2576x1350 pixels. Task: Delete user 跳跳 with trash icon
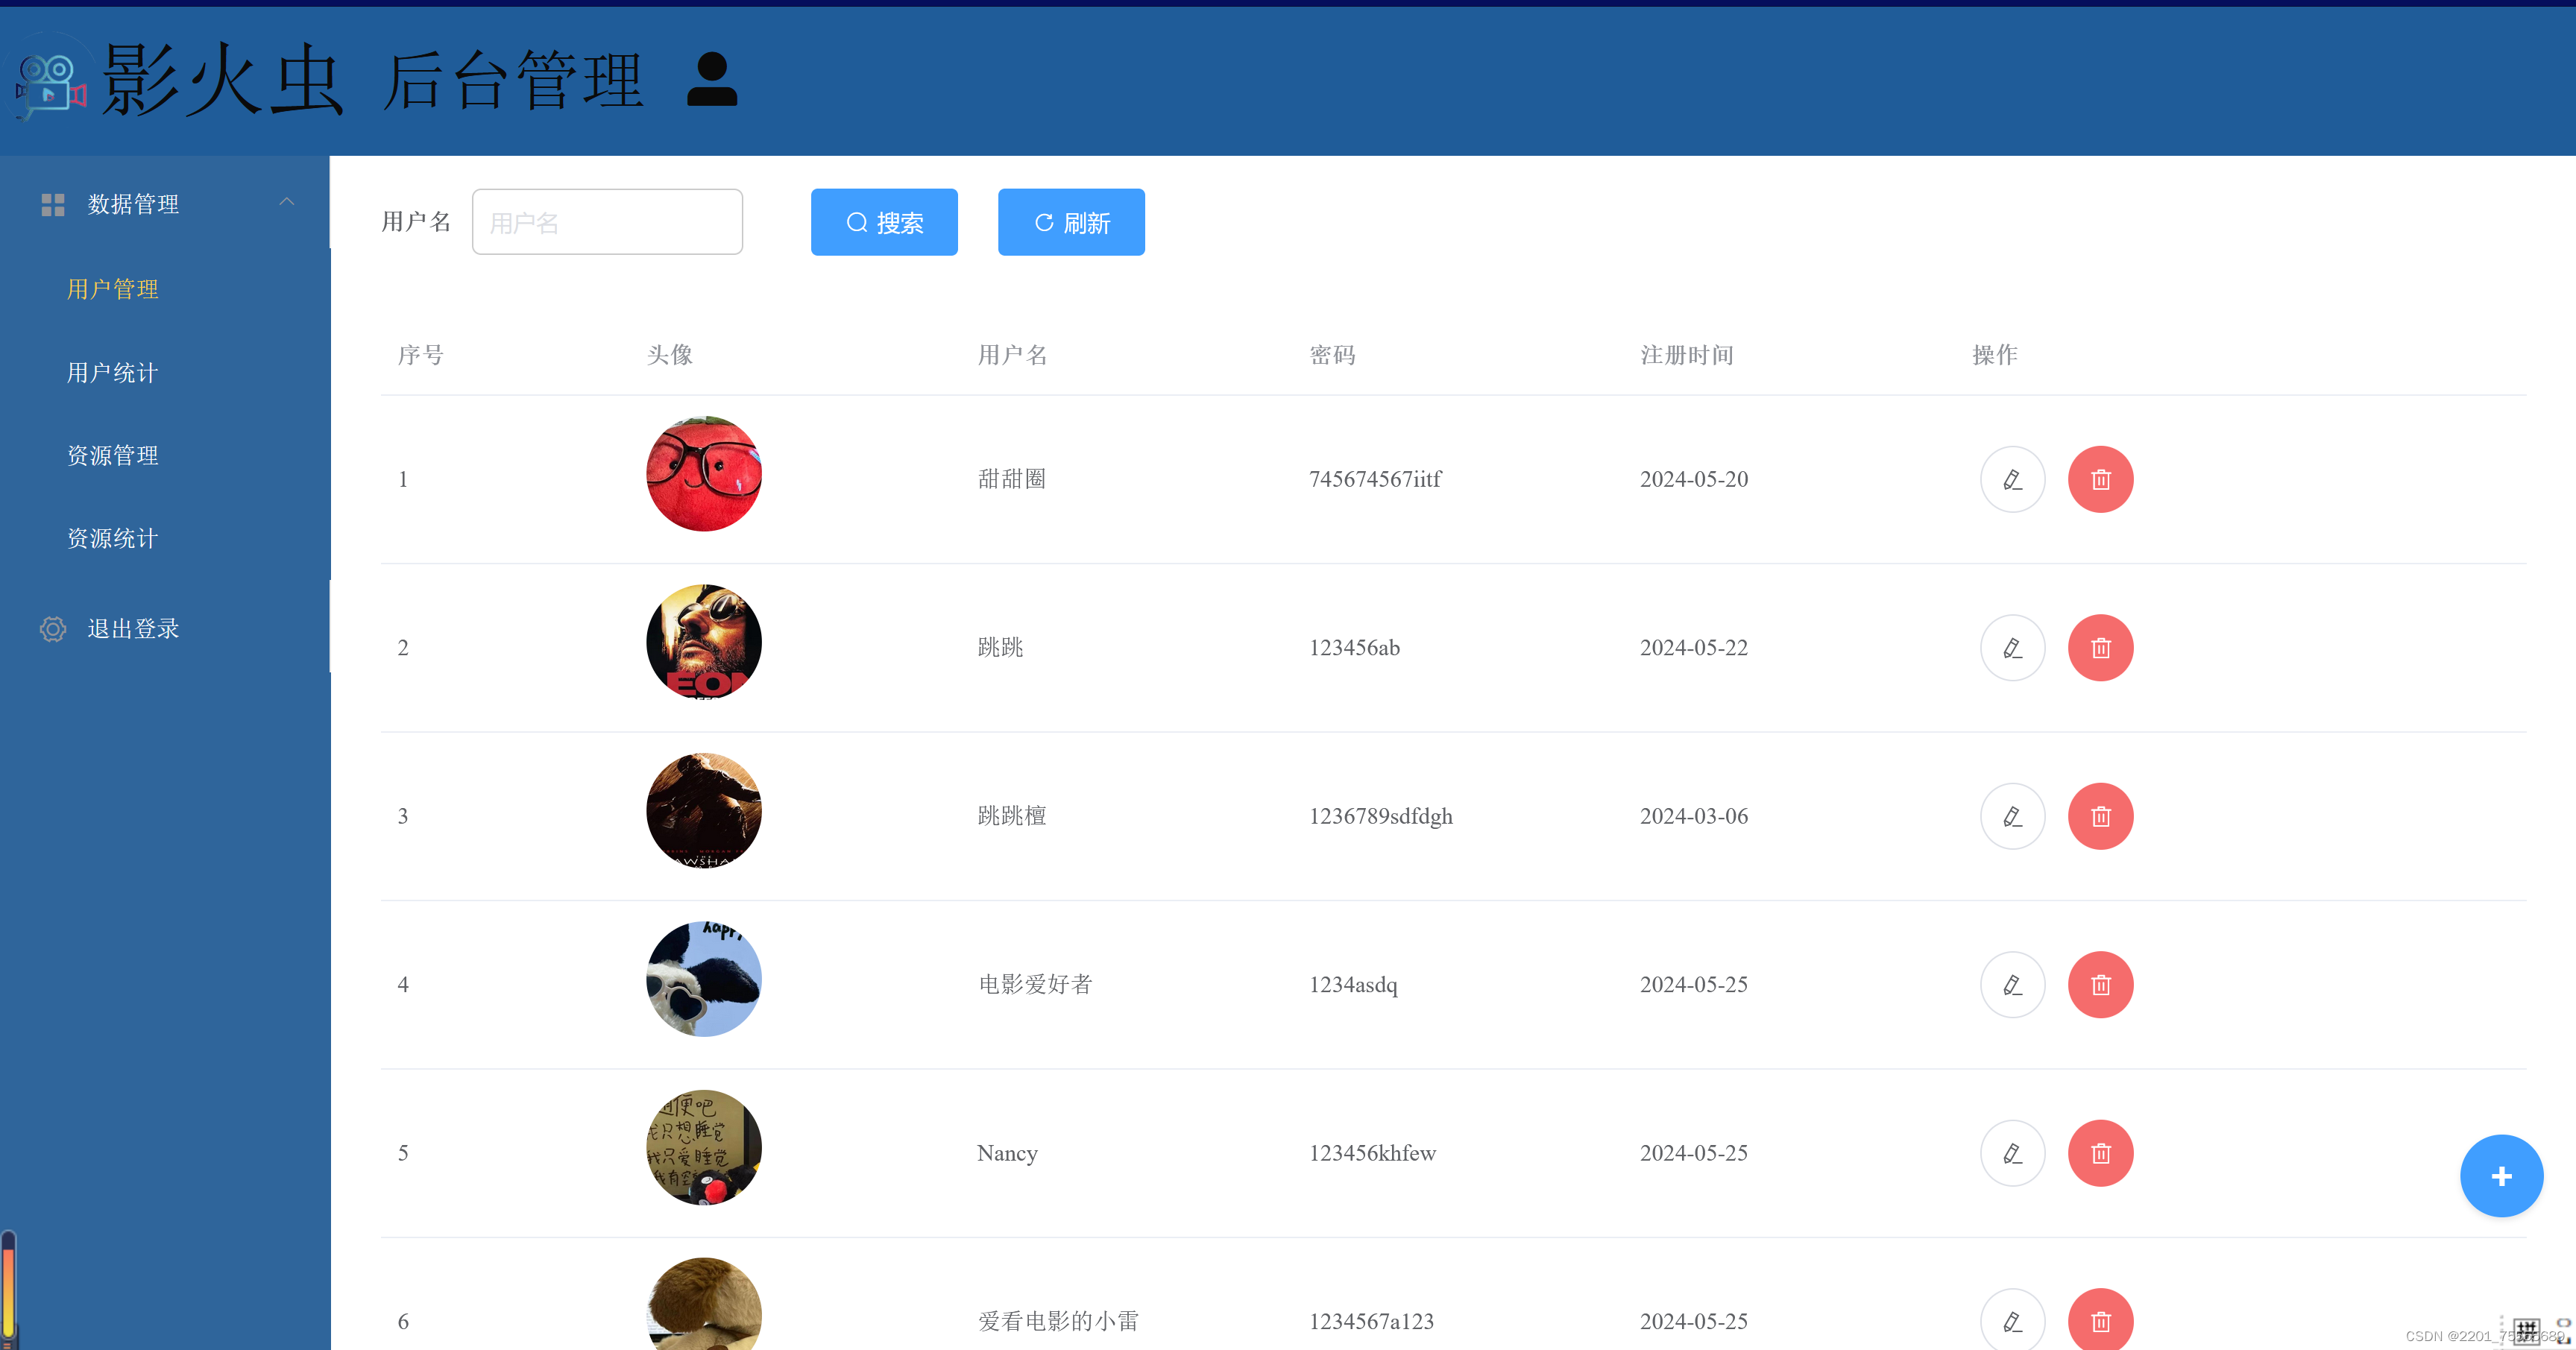point(2101,648)
